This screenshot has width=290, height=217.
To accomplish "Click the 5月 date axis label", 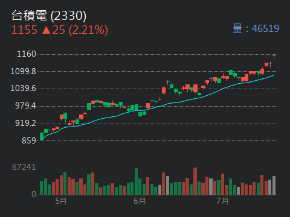I will click(x=61, y=201).
